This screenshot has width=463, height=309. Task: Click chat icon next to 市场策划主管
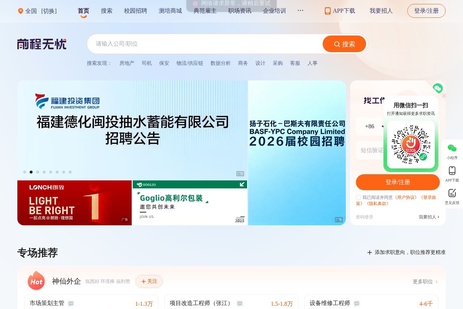[x=71, y=304]
